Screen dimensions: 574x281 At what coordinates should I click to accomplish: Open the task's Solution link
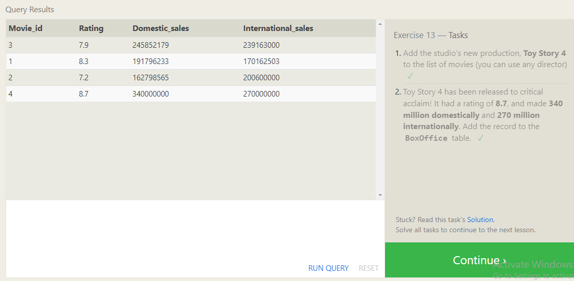480,220
